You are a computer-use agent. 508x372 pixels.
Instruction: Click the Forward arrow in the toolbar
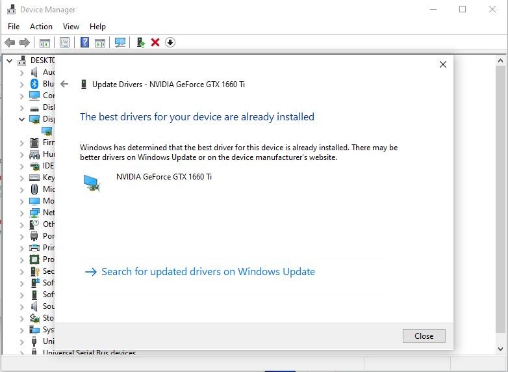pyautogui.click(x=25, y=42)
